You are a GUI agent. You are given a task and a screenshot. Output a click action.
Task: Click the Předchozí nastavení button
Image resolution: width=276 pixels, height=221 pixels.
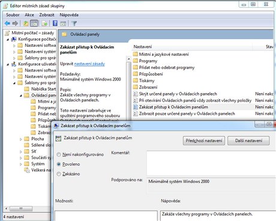(x=204, y=141)
